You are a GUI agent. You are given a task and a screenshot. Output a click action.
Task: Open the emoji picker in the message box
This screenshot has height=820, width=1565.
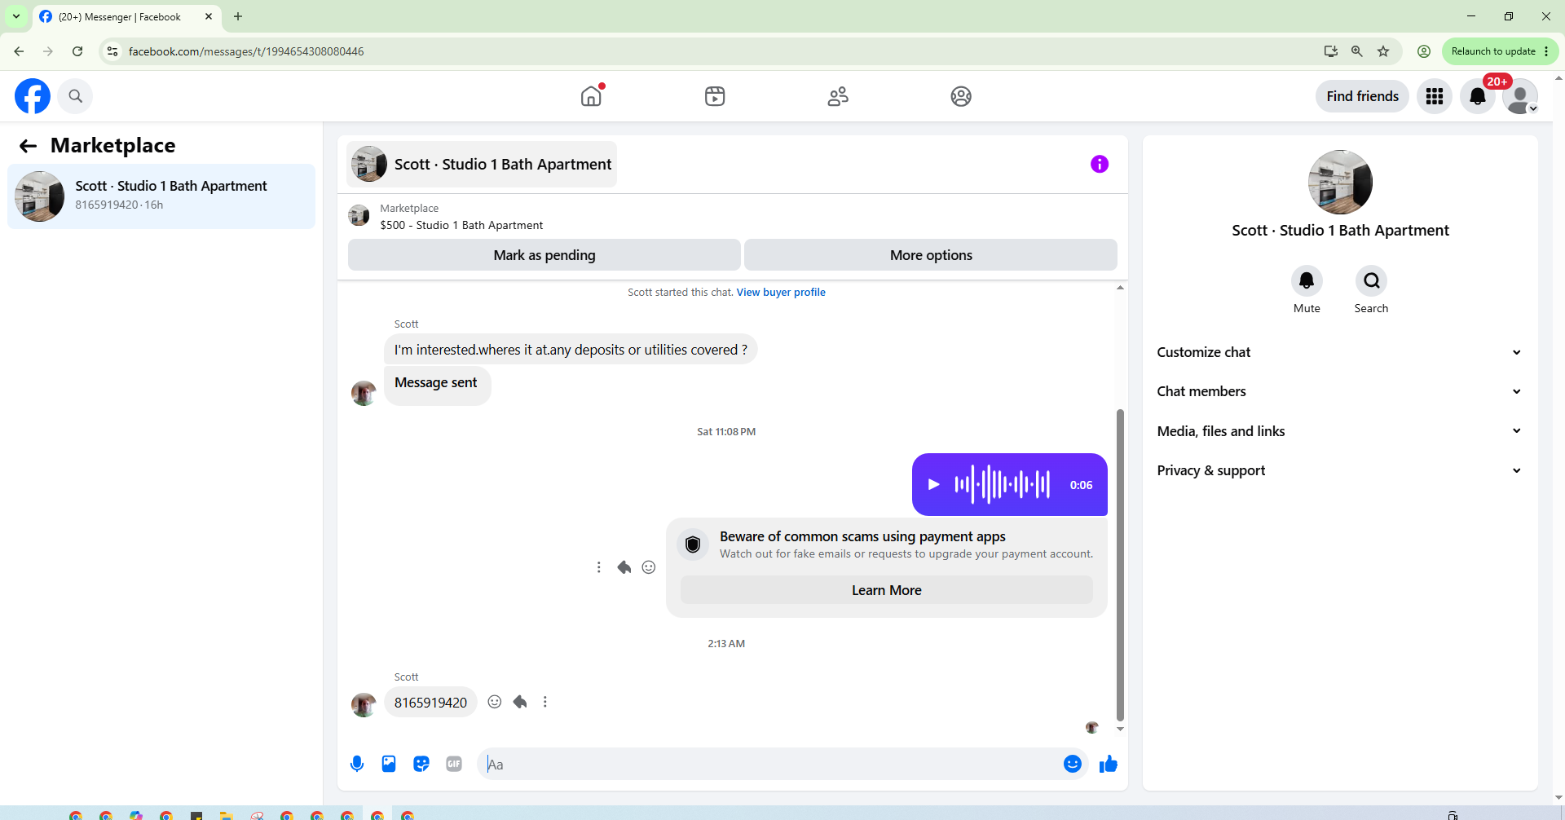(x=1073, y=764)
